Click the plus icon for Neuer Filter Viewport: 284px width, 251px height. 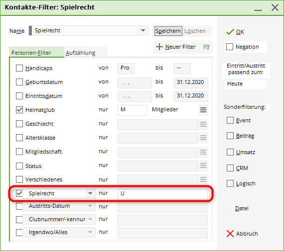pos(159,47)
